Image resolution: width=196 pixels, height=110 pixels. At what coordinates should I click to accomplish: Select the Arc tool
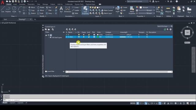click(x=20, y=9)
